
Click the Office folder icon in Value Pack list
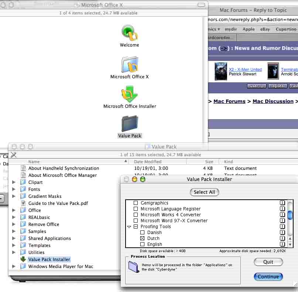(x=23, y=210)
